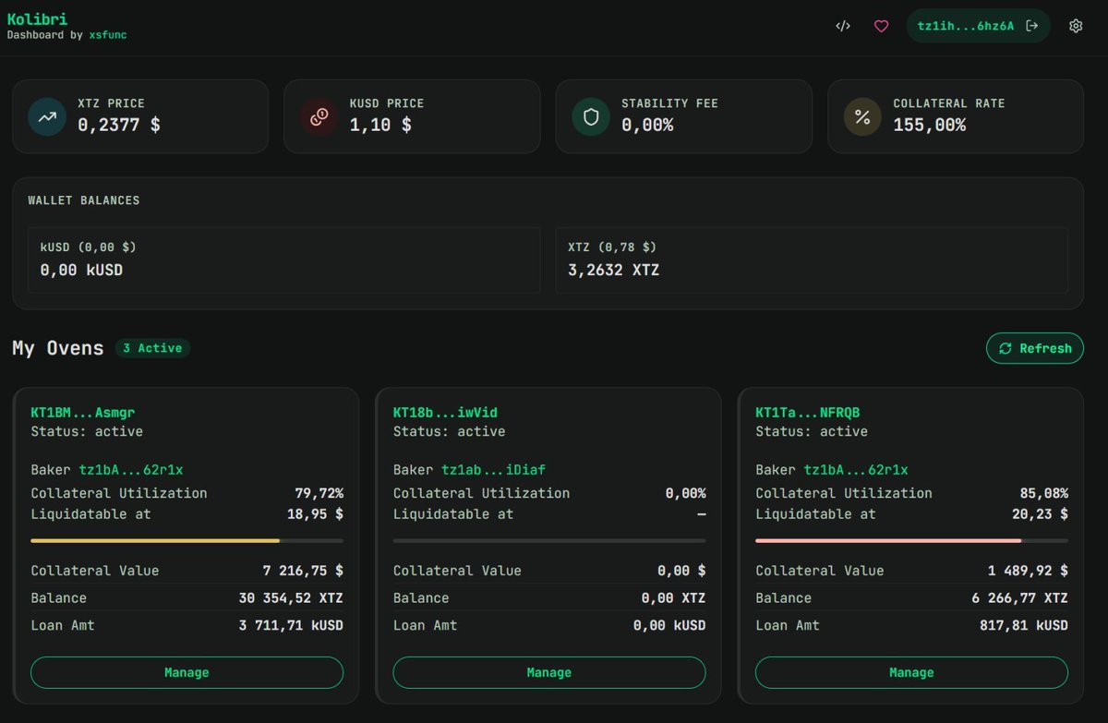Click the red utilization bar of KT1Ta...NFRQB
Image resolution: width=1108 pixels, height=723 pixels.
coord(911,540)
